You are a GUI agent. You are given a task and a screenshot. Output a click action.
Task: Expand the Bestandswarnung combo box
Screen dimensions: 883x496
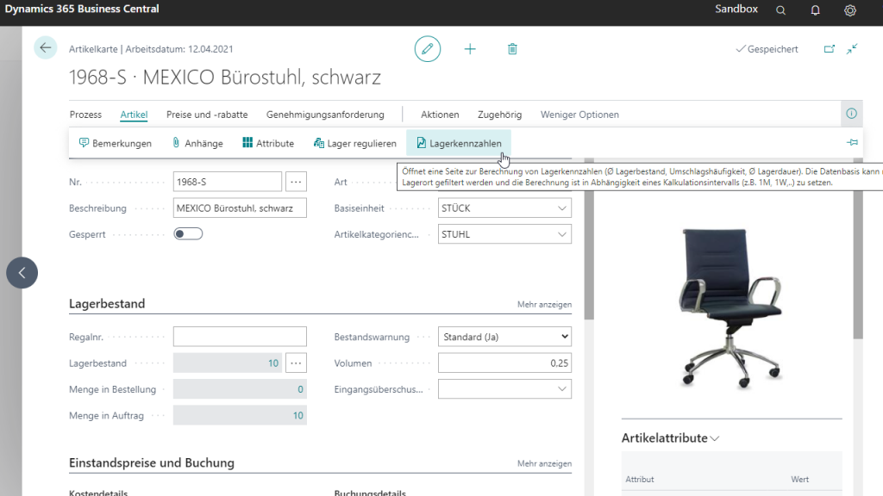click(564, 337)
